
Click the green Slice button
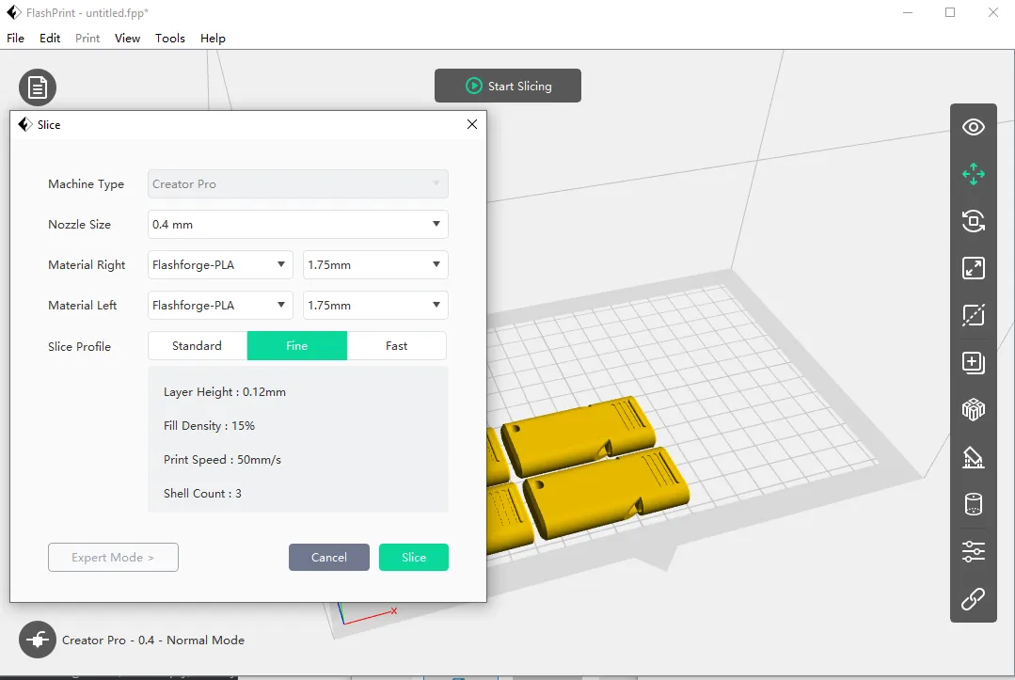click(x=414, y=557)
